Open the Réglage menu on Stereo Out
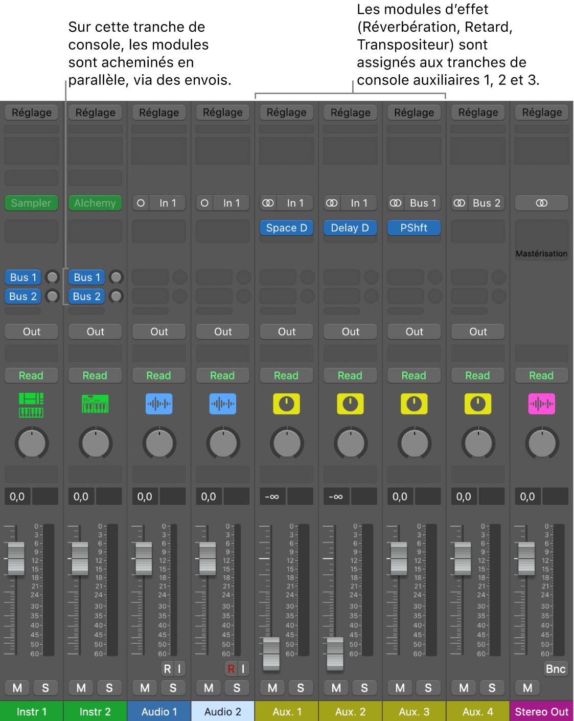574x721 pixels. 541,112
